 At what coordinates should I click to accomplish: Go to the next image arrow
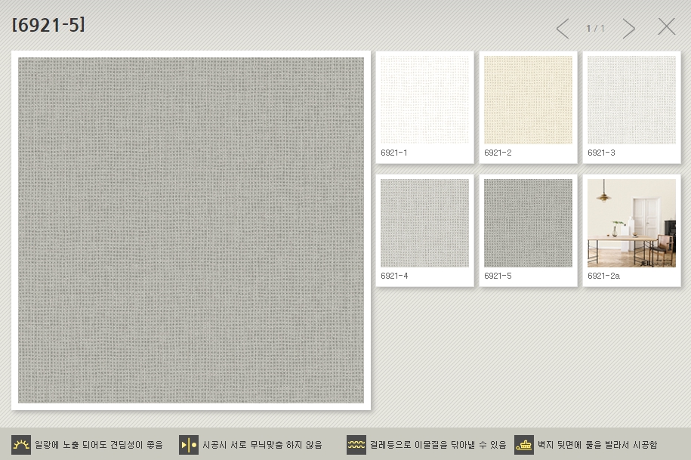point(628,29)
